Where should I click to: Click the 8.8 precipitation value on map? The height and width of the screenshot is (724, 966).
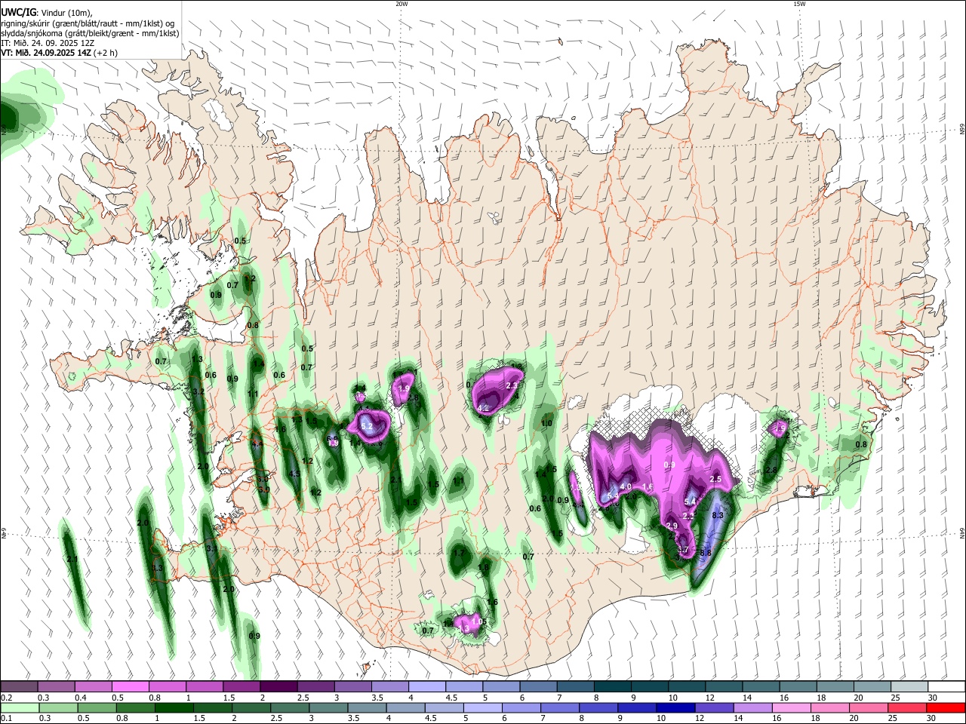coord(706,553)
